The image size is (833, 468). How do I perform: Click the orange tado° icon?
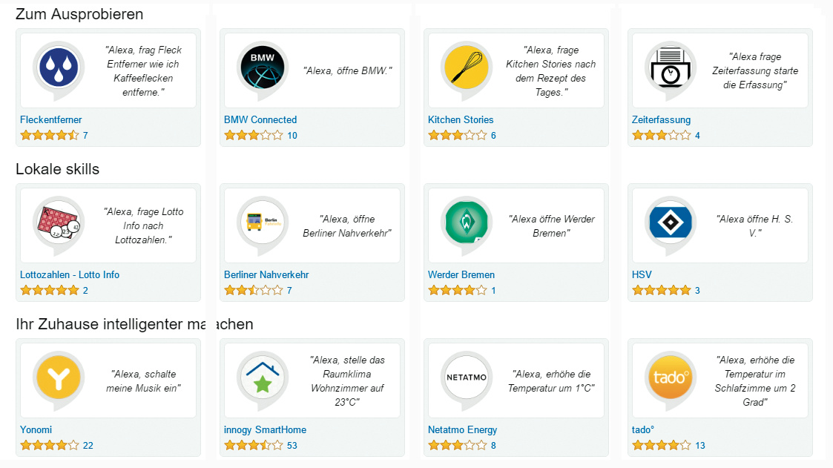coord(670,378)
